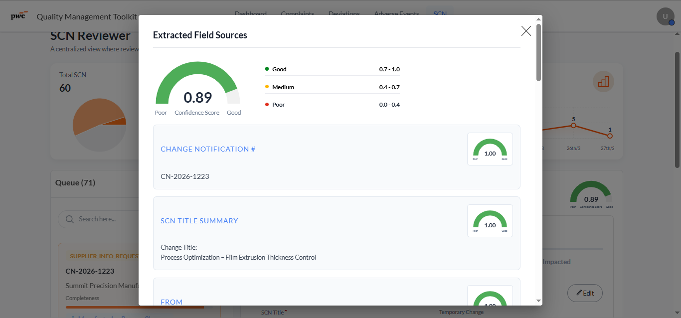Click the PwC logo
681x318 pixels.
[19, 15]
